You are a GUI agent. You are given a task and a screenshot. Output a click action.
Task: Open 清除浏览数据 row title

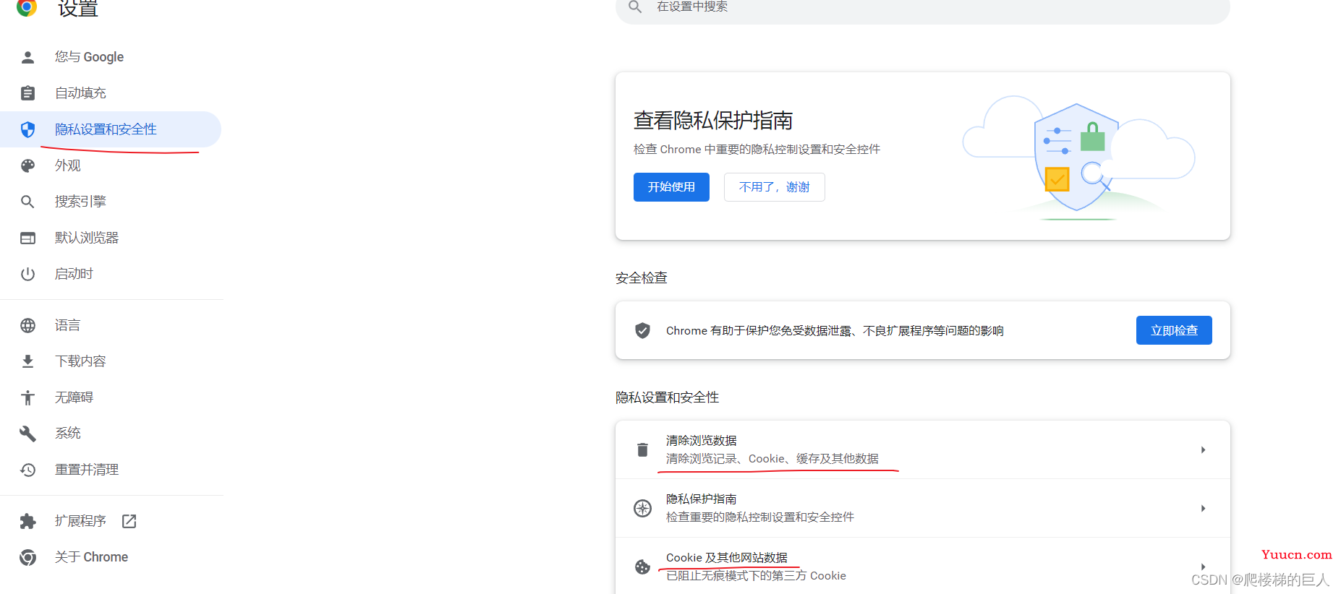[x=702, y=440]
